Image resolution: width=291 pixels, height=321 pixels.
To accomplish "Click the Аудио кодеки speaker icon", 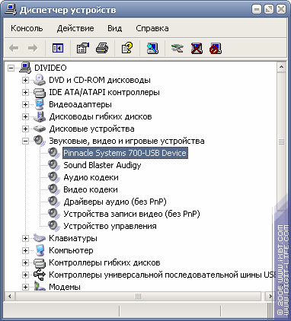I will click(54, 177).
